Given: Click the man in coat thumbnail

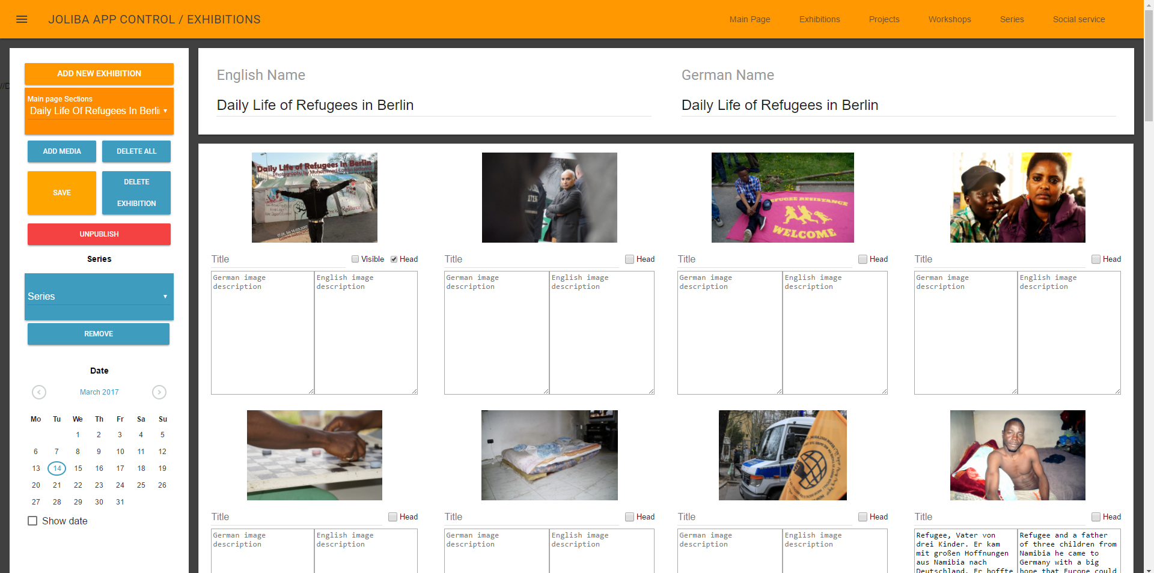Looking at the screenshot, I should coord(549,198).
